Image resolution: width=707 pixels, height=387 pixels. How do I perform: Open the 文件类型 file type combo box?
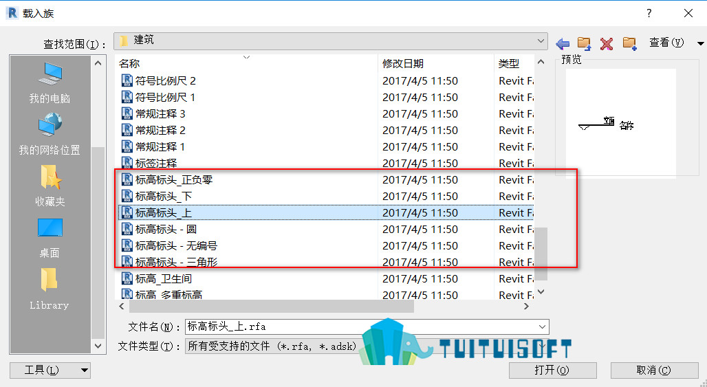tap(367, 346)
